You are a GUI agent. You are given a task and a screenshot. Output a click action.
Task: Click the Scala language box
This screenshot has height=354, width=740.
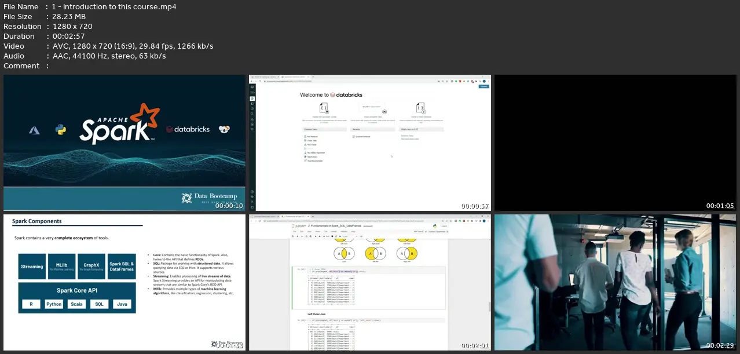point(76,304)
